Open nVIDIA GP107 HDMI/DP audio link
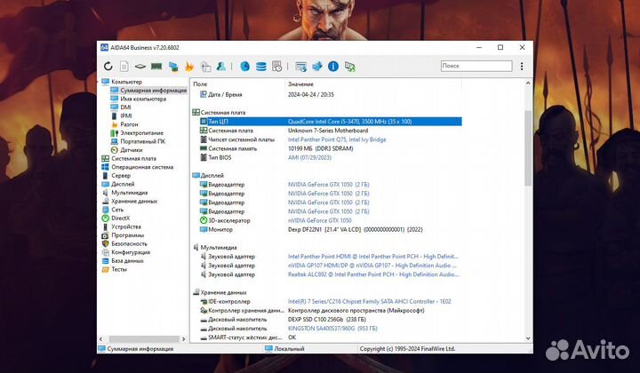This screenshot has width=640, height=373. (372, 266)
